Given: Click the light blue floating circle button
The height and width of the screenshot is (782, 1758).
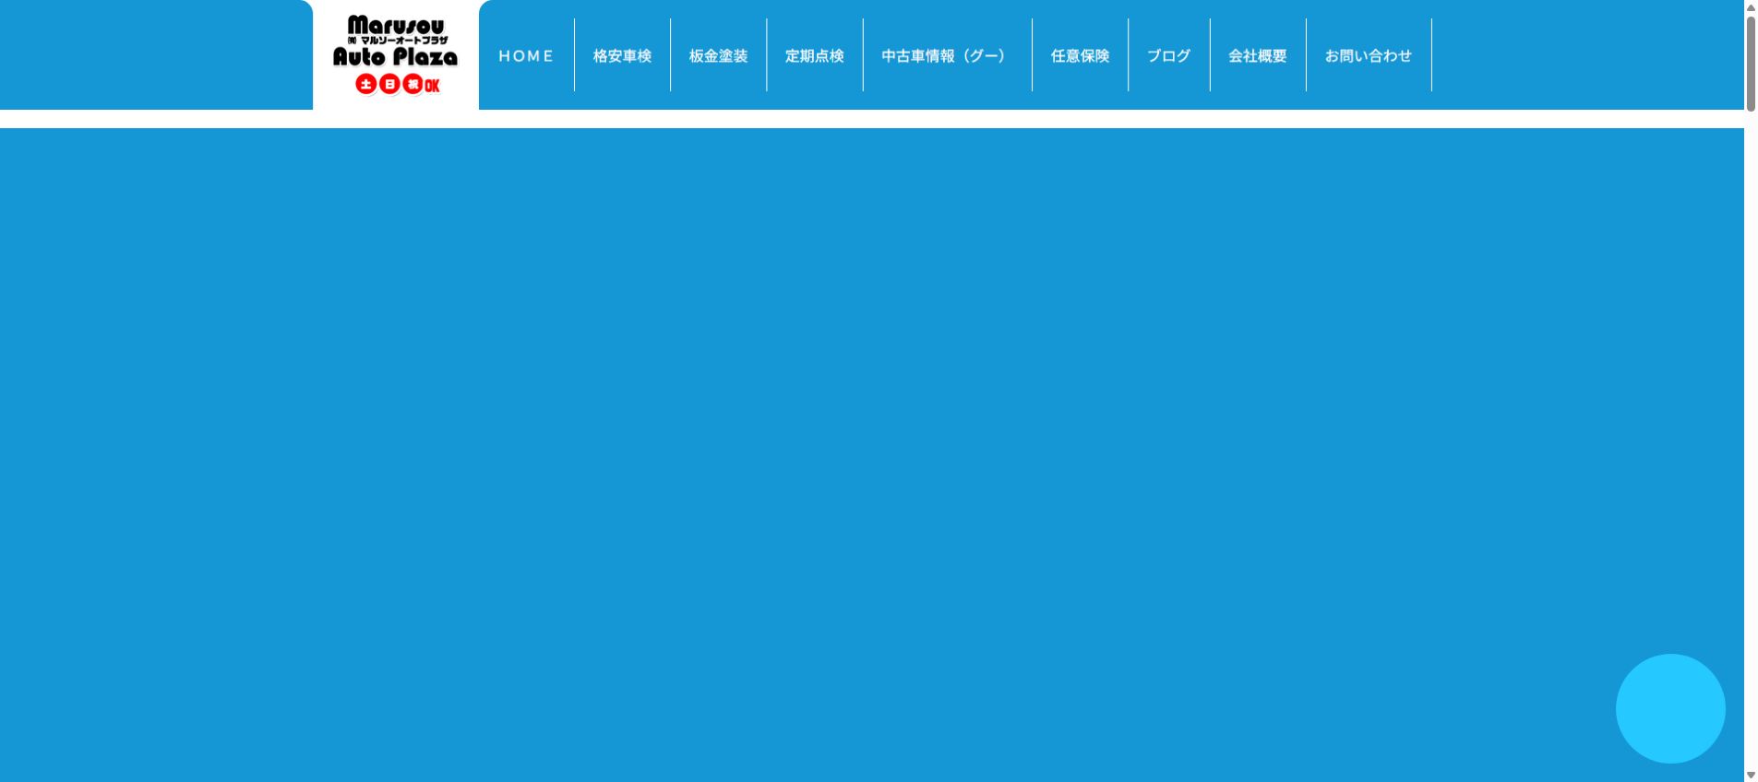Looking at the screenshot, I should pyautogui.click(x=1670, y=708).
